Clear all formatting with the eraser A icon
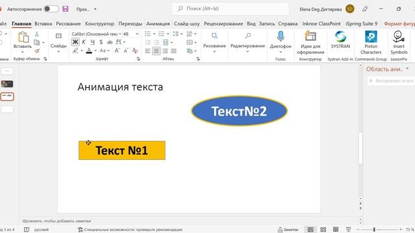The height and width of the screenshot is (233, 415). click(135, 50)
